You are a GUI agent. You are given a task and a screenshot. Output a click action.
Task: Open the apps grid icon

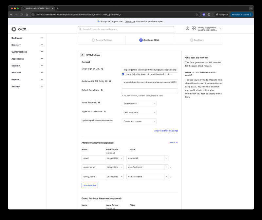[194, 28]
